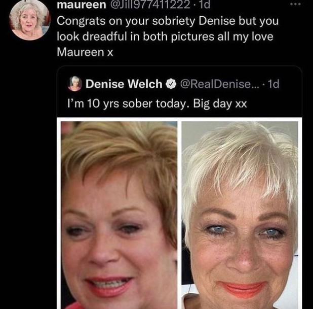Viewport: 313px width, 309px height.
Task: Open the three-dot more options menu
Action: 294,4
